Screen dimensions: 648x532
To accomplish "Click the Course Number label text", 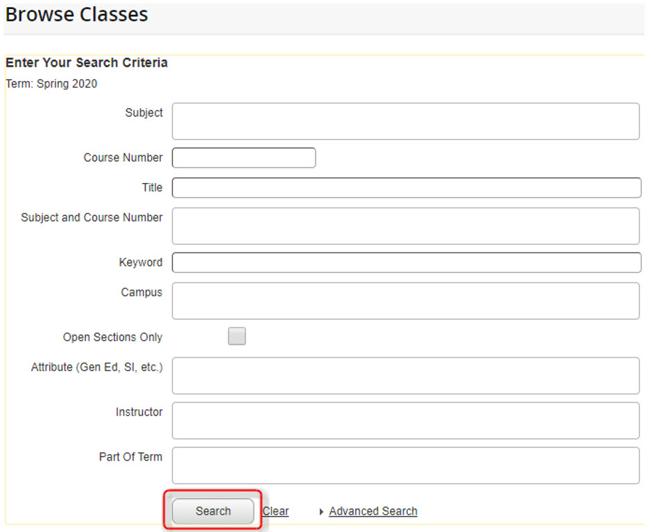I will pyautogui.click(x=123, y=157).
